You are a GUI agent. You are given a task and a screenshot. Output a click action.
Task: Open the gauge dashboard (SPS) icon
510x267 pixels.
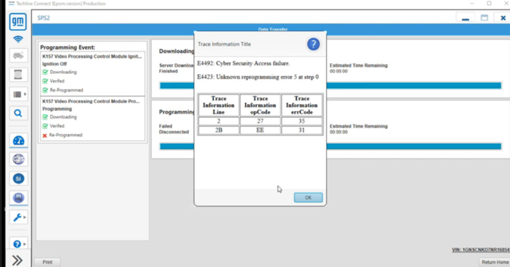(x=18, y=140)
